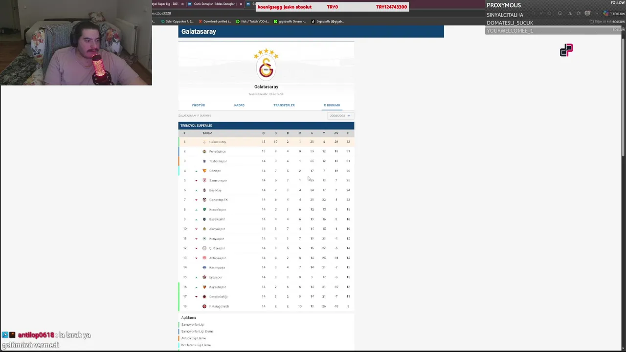Switch to the FİKSTÜR tab
This screenshot has width=626, height=352.
point(199,105)
